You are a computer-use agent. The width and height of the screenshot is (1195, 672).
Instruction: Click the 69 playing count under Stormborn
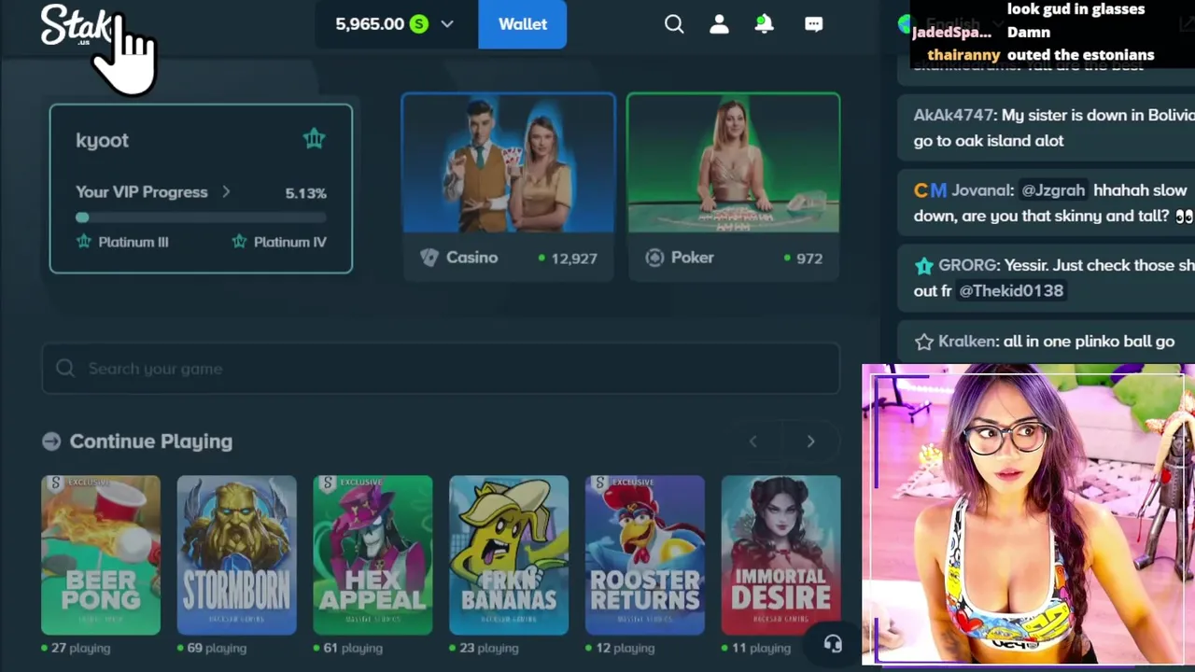[217, 648]
